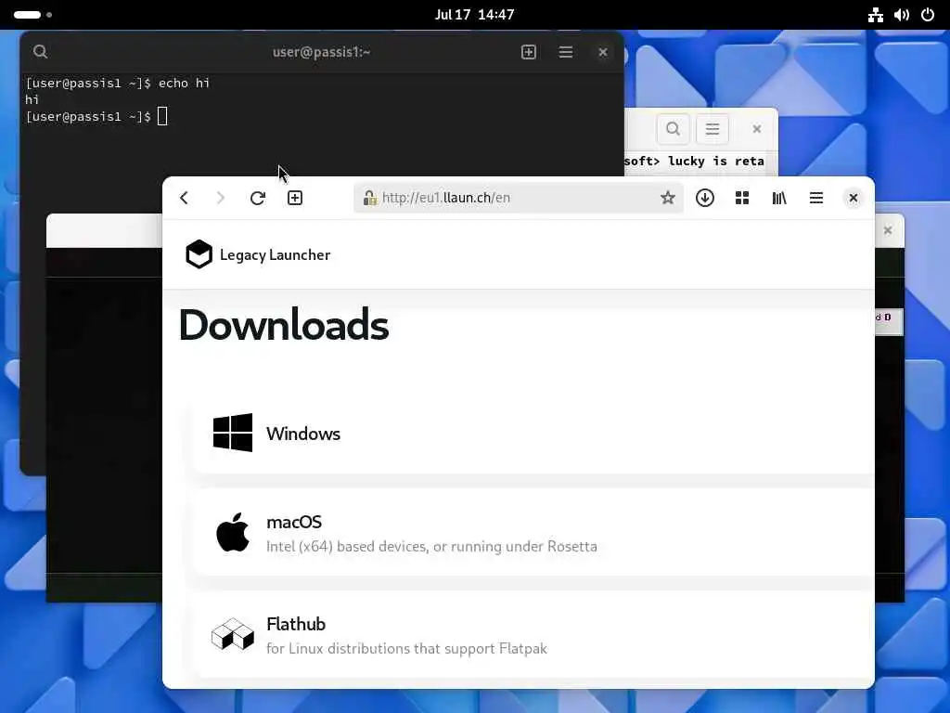Open the bookmarks library panel
Image resolution: width=950 pixels, height=713 pixels.
coord(779,198)
